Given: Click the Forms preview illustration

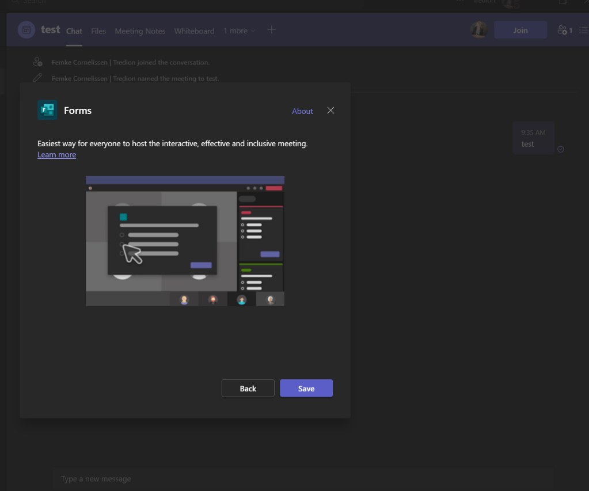Looking at the screenshot, I should click(x=185, y=241).
